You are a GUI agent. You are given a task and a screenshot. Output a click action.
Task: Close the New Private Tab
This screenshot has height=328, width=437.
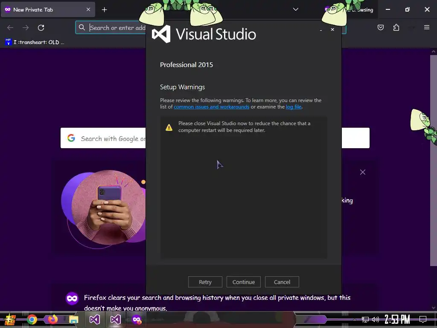88,9
